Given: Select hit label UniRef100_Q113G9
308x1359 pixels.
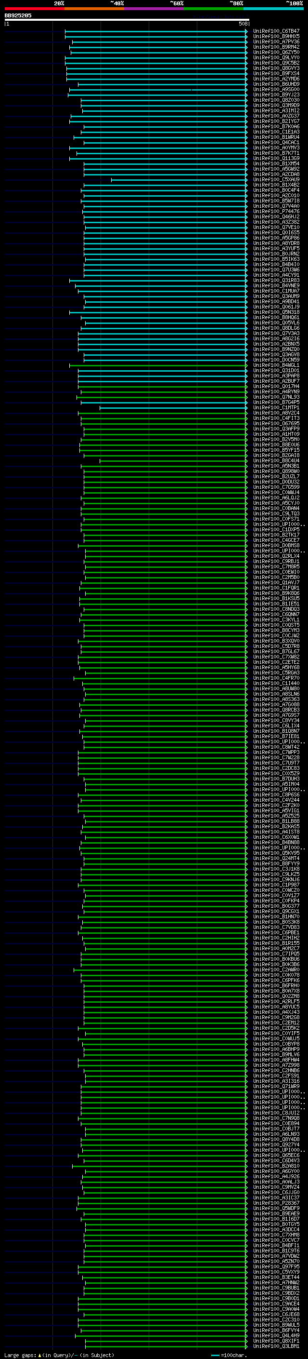Looking at the screenshot, I should (x=276, y=158).
